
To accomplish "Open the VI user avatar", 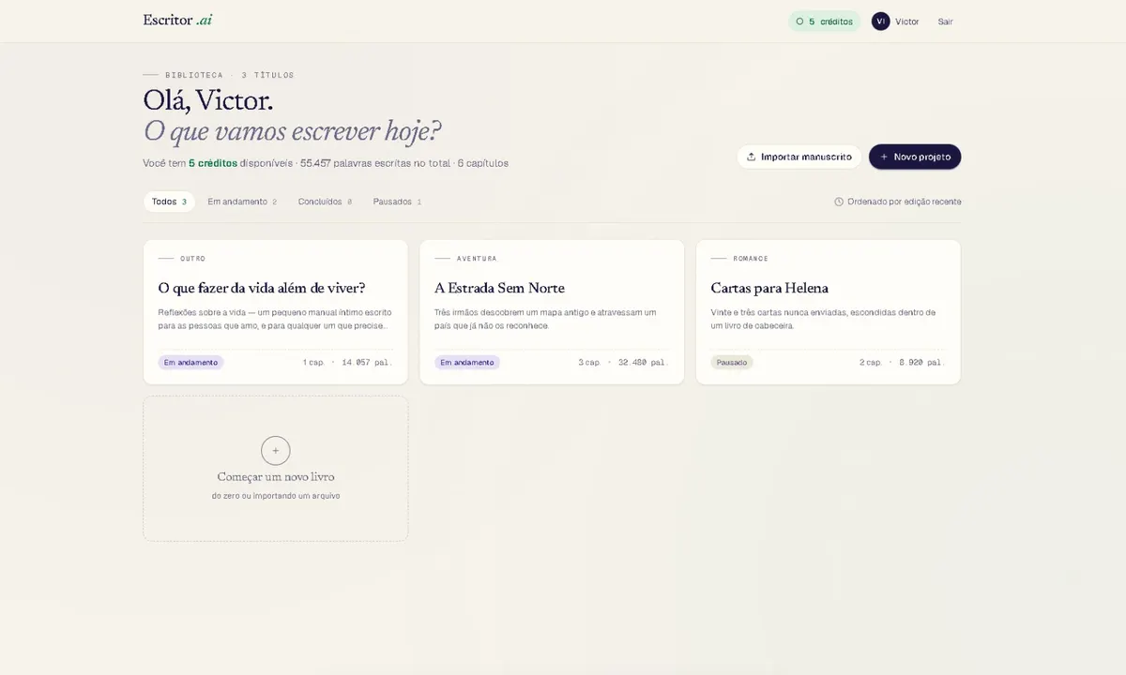I will click(x=880, y=22).
